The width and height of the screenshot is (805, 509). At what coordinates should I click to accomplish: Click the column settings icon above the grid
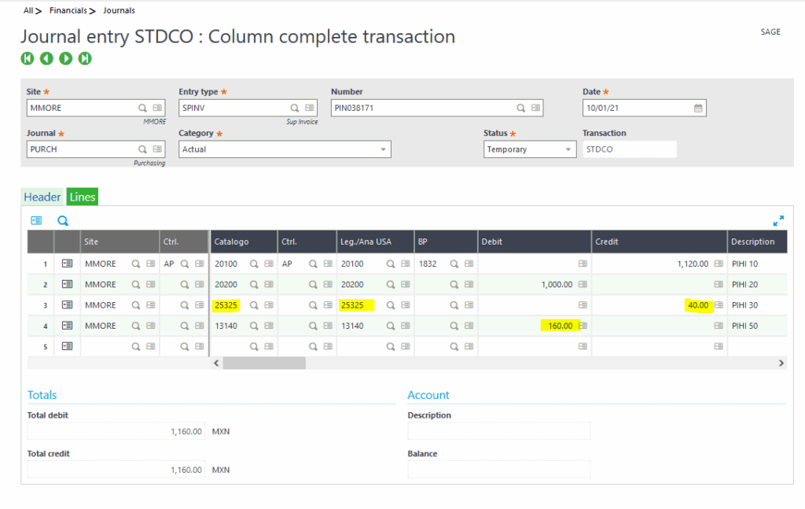(x=37, y=221)
